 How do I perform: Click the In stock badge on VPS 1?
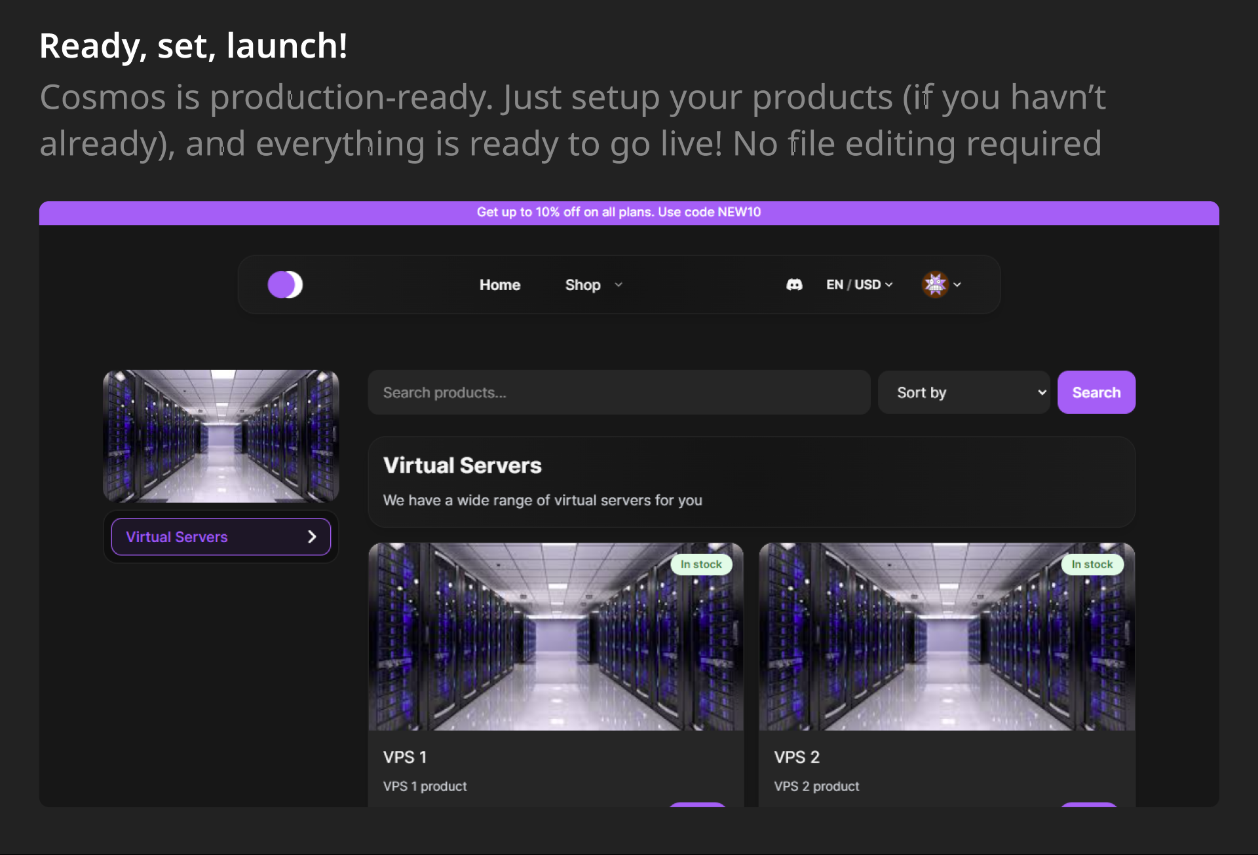tap(700, 564)
